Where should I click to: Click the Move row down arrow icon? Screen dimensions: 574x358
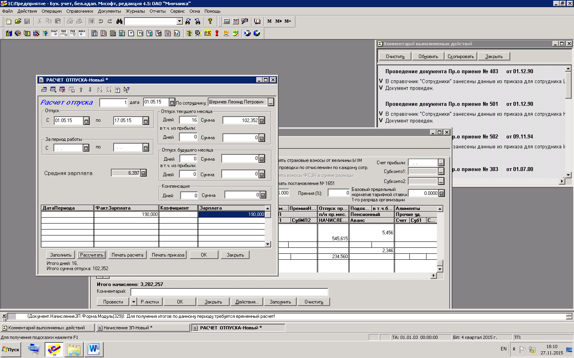tap(90, 90)
